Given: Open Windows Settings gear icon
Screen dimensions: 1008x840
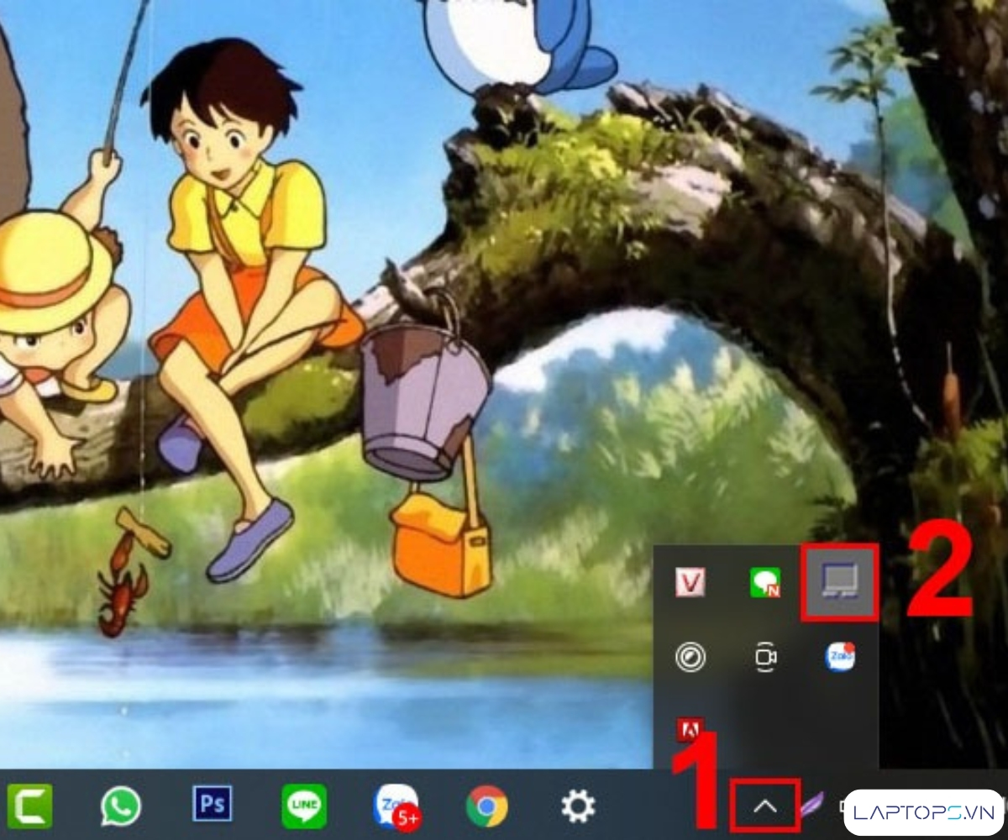Looking at the screenshot, I should point(578,806).
